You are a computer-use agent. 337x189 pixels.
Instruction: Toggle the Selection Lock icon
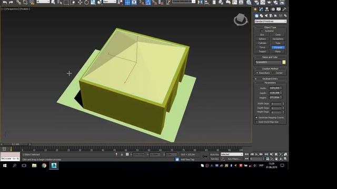(122, 154)
